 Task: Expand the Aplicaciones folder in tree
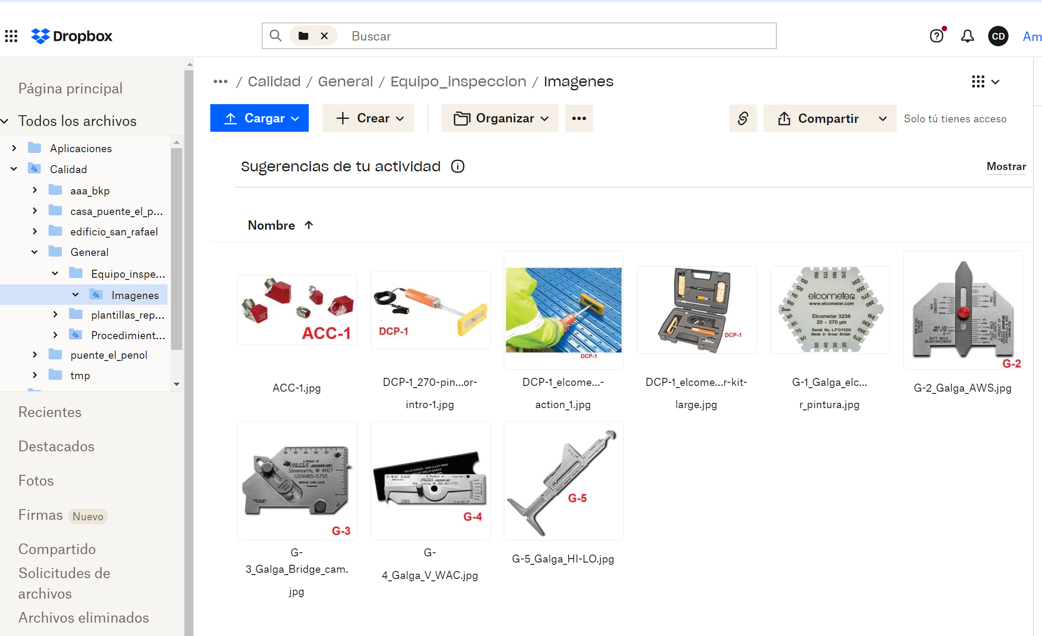[x=14, y=148]
